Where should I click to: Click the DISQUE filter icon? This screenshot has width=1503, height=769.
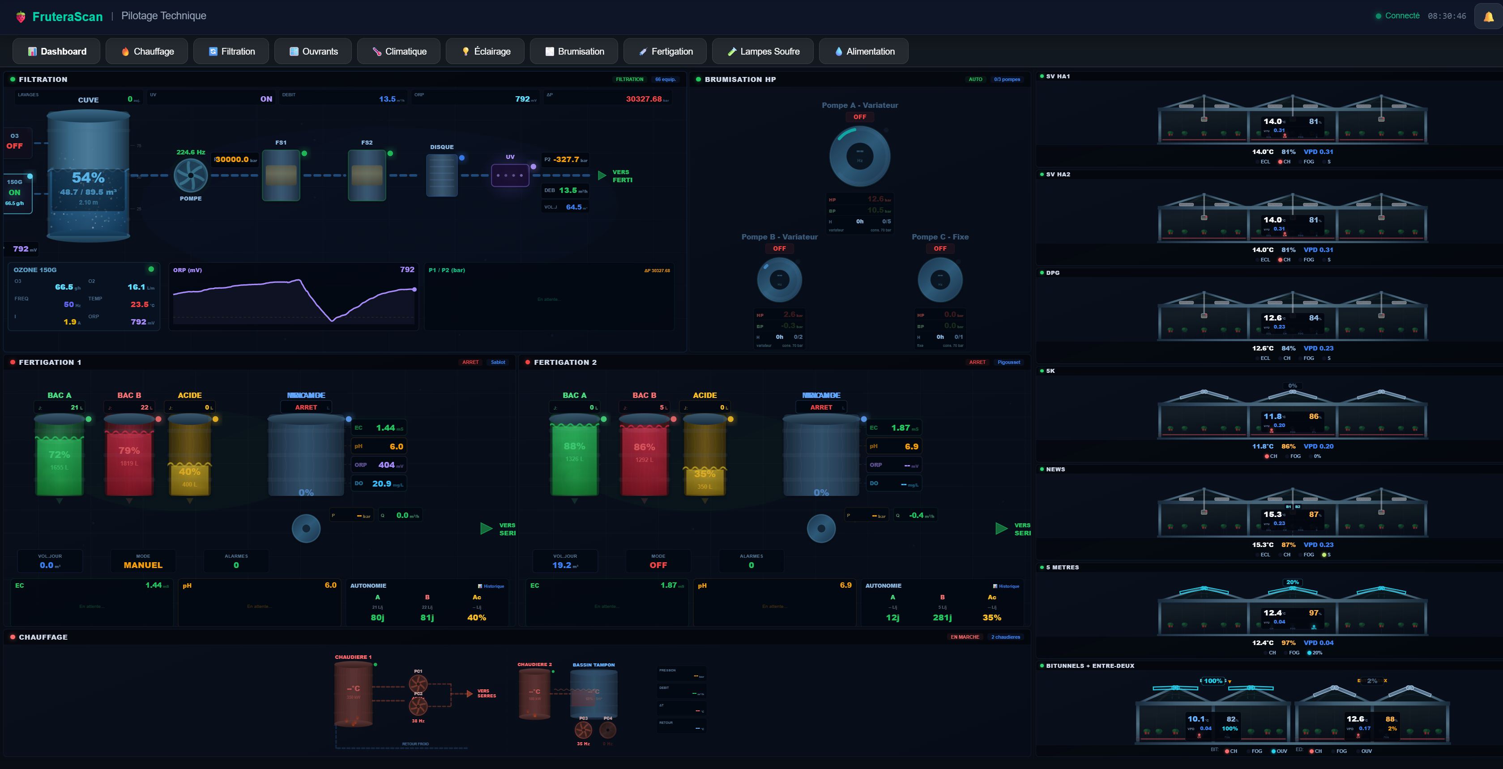pos(442,175)
